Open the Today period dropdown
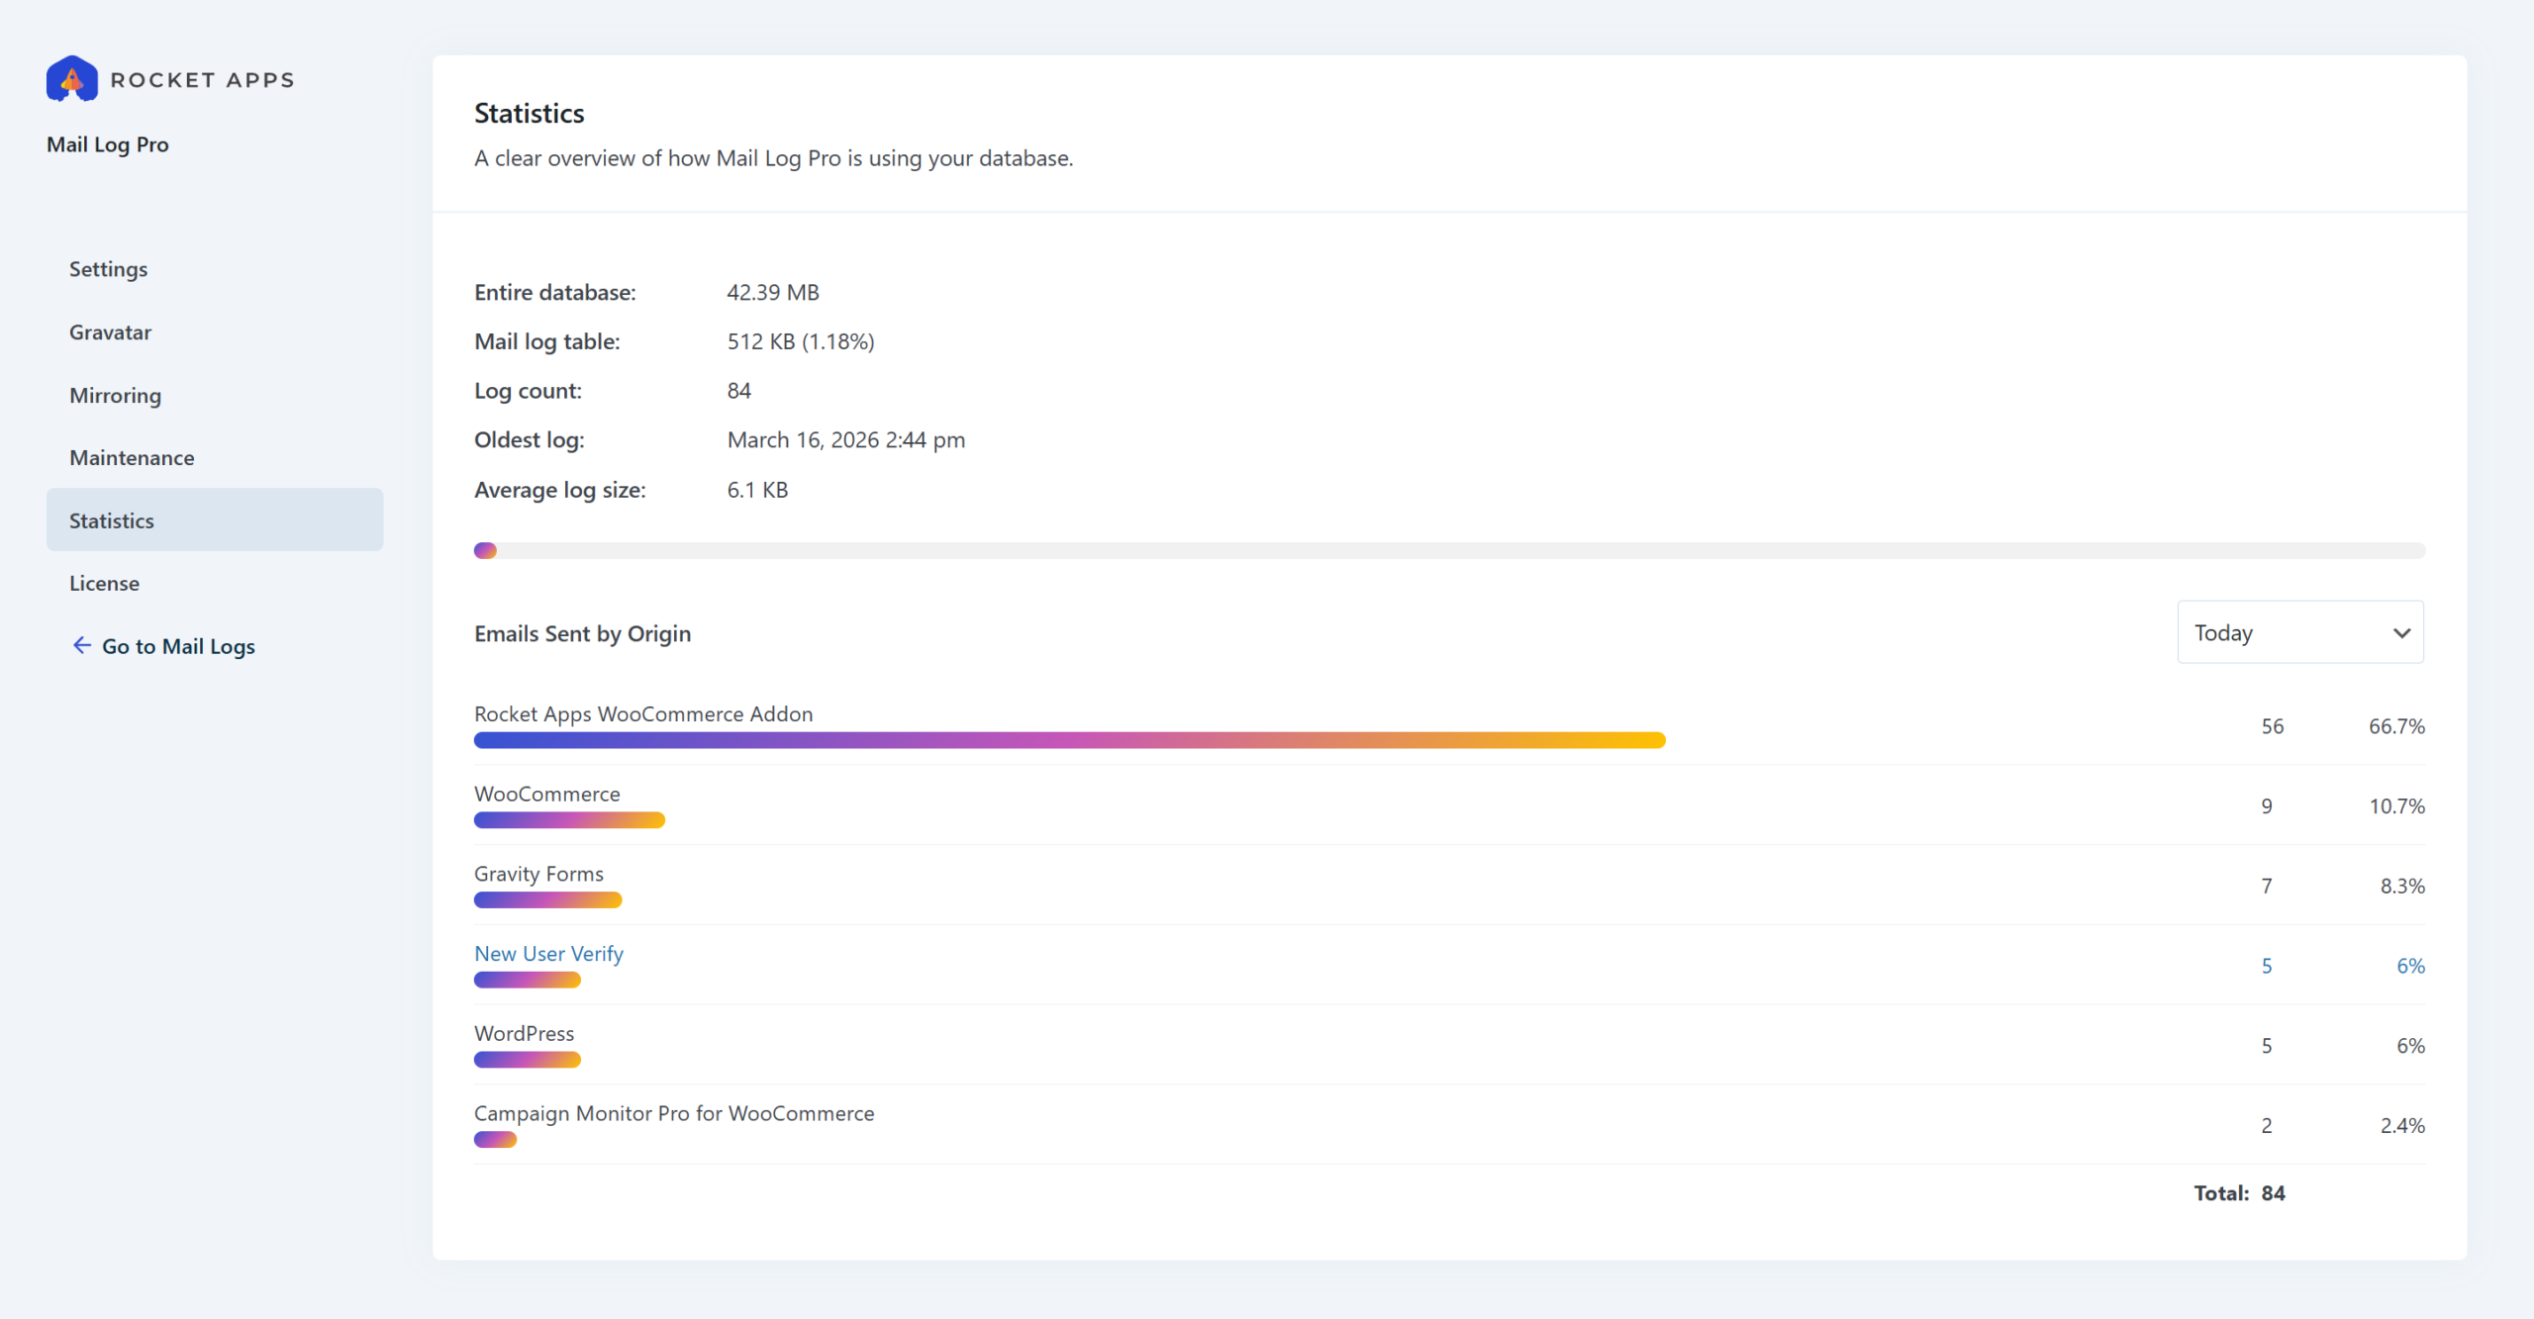Viewport: 2534px width, 1319px height. [2299, 632]
